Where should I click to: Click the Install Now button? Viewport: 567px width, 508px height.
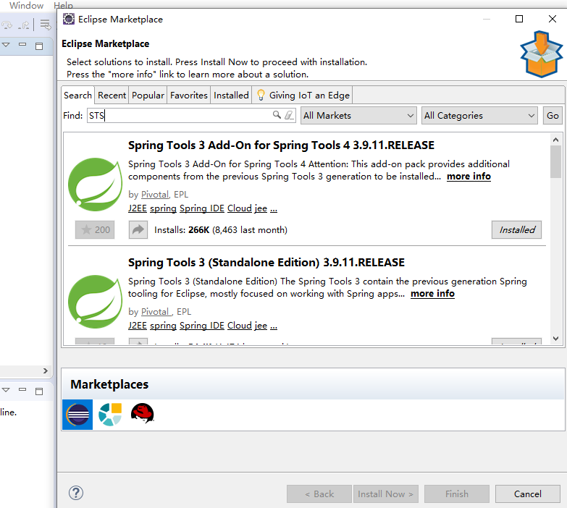pyautogui.click(x=385, y=494)
